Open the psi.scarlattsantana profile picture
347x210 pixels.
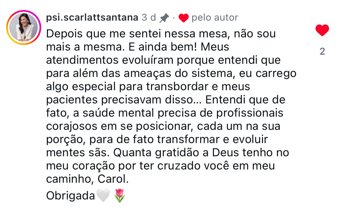[24, 27]
